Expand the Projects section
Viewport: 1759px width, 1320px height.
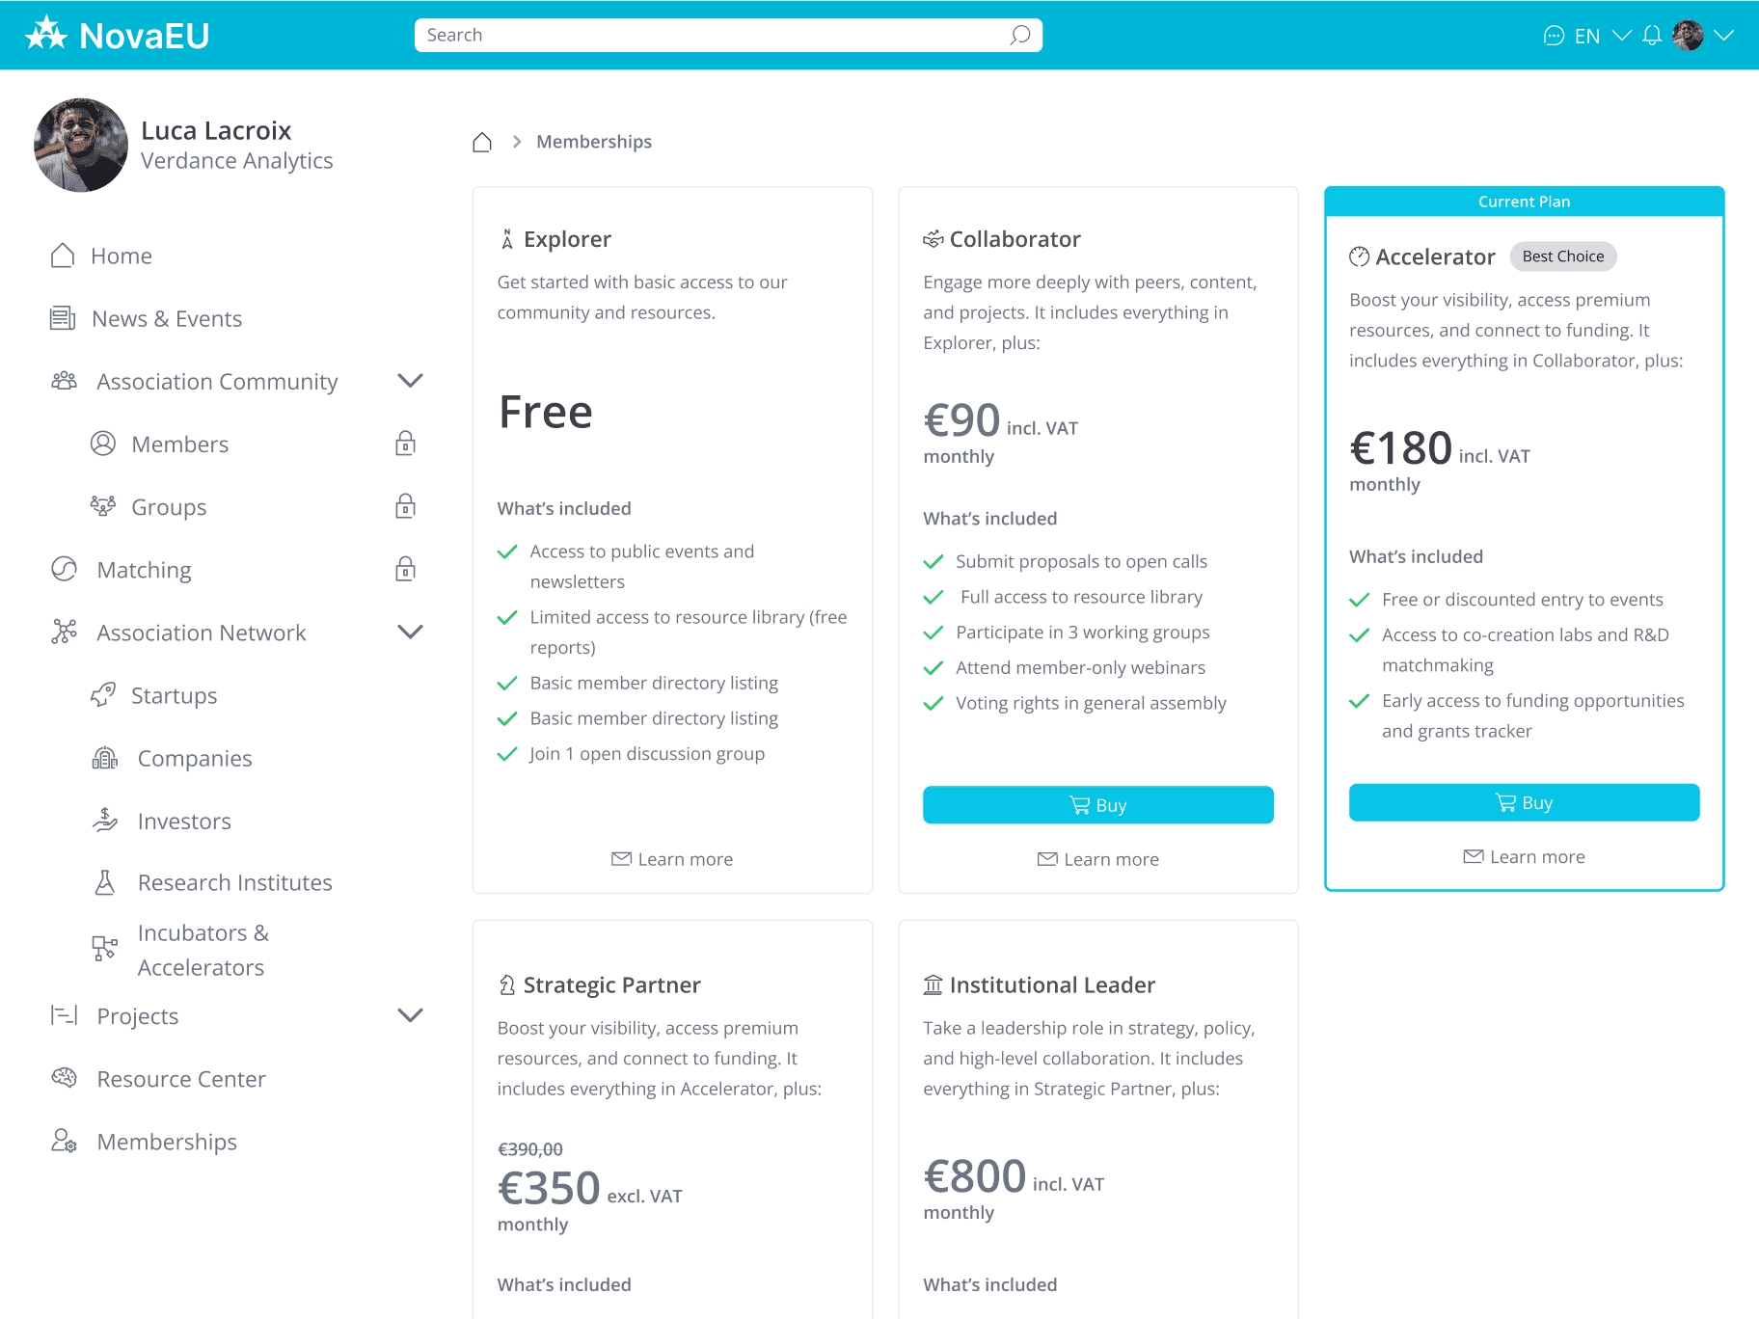[x=410, y=1015]
